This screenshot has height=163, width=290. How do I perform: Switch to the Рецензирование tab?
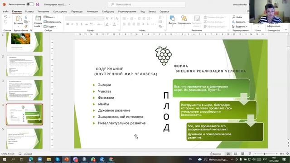pos(127,11)
